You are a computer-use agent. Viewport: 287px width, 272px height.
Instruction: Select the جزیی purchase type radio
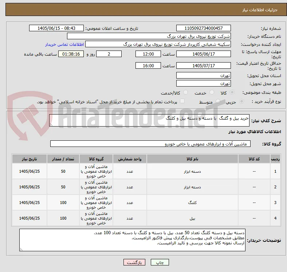click(x=241, y=101)
